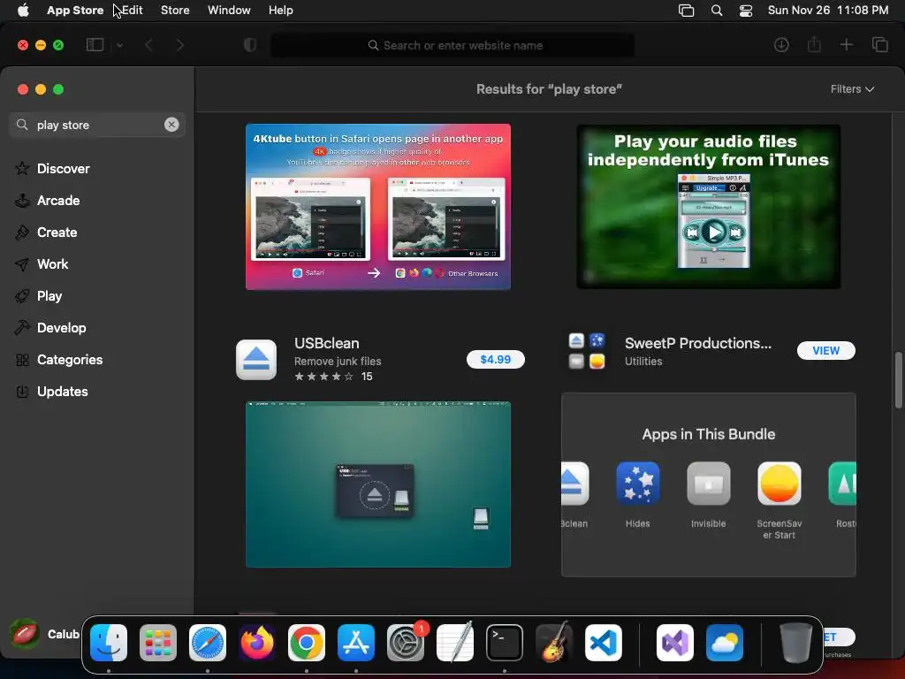
Task: Show Safari tab overview
Action: coord(879,45)
